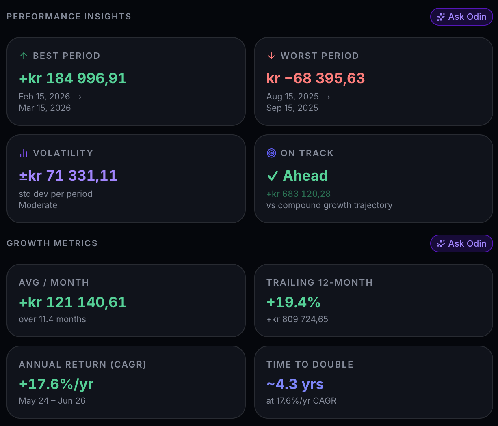Select value +kr 683 120,28

click(299, 194)
